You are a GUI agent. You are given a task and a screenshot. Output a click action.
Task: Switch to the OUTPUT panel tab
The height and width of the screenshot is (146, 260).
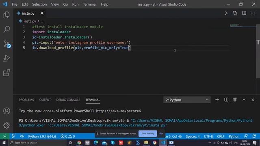coord(45,100)
